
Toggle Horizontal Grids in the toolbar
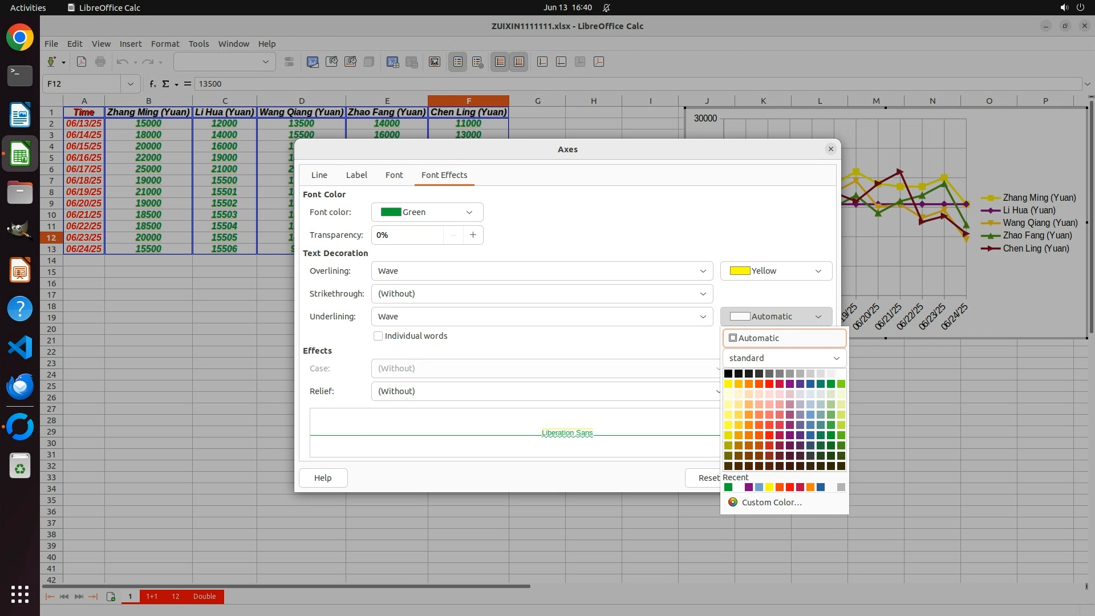pos(500,62)
